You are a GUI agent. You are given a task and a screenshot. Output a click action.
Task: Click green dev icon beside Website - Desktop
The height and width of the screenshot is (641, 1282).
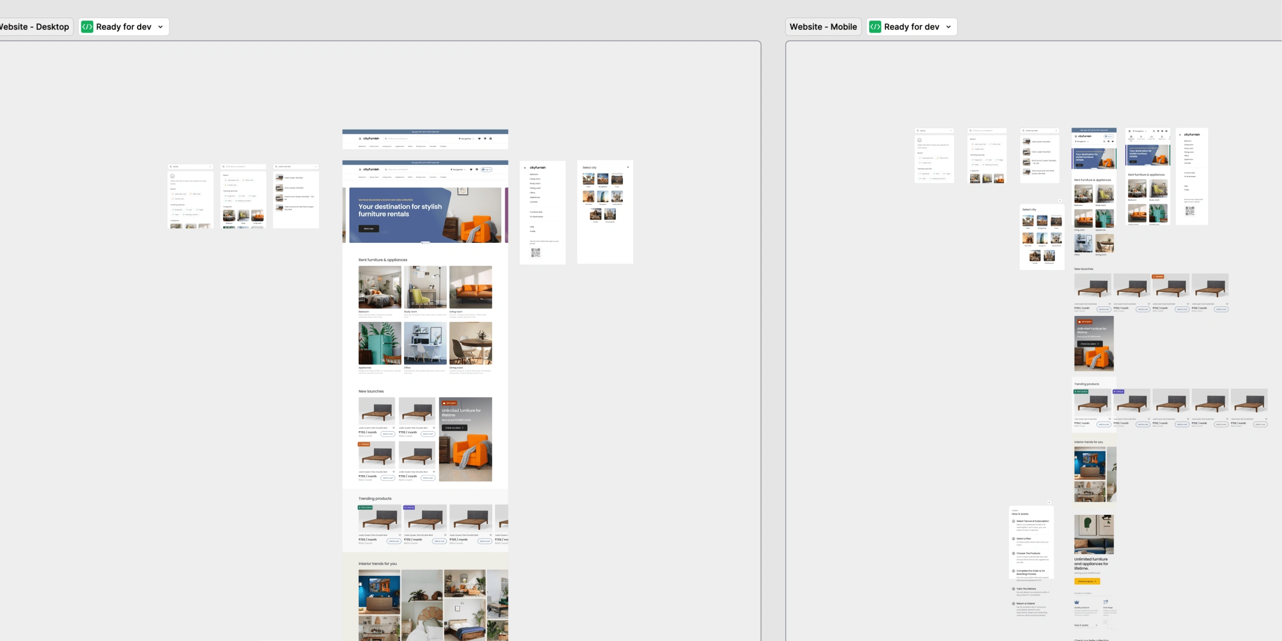tap(87, 27)
